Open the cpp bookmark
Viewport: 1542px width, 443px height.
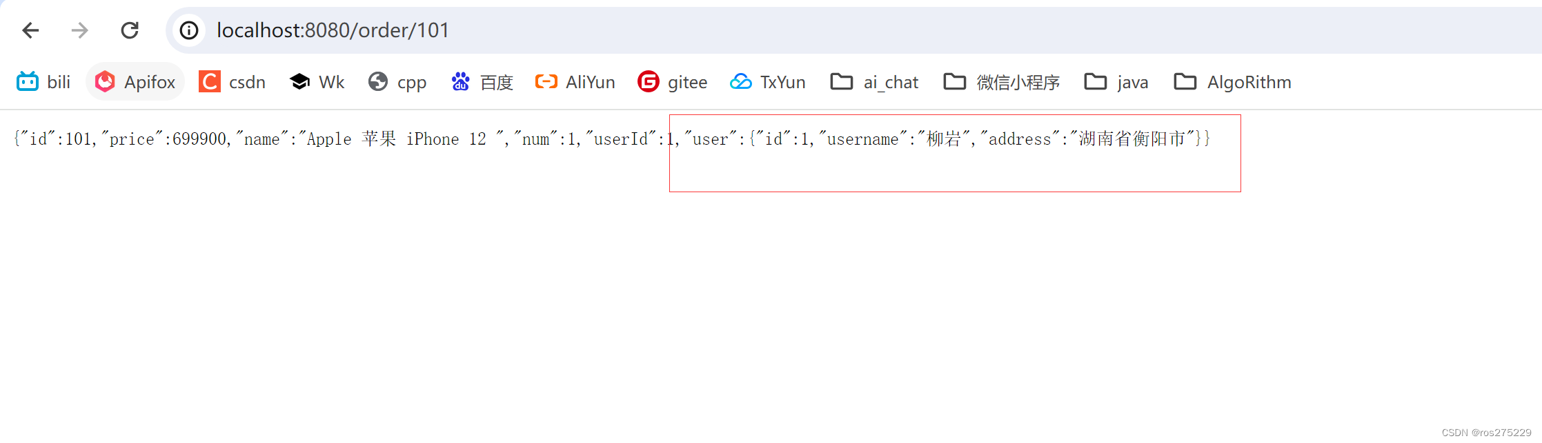[397, 82]
